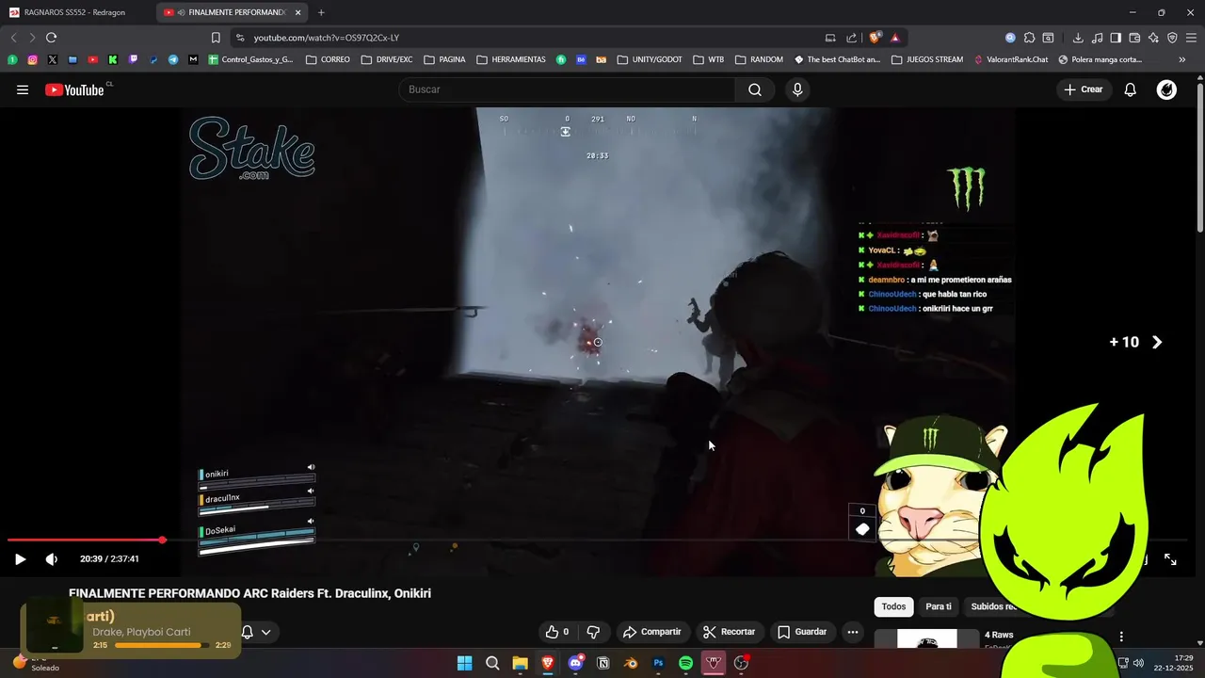Click the Compartir share button
Viewport: 1205px width, 678px height.
coord(651,632)
